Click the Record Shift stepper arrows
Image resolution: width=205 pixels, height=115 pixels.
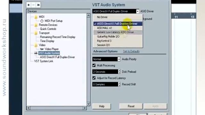click(119, 84)
